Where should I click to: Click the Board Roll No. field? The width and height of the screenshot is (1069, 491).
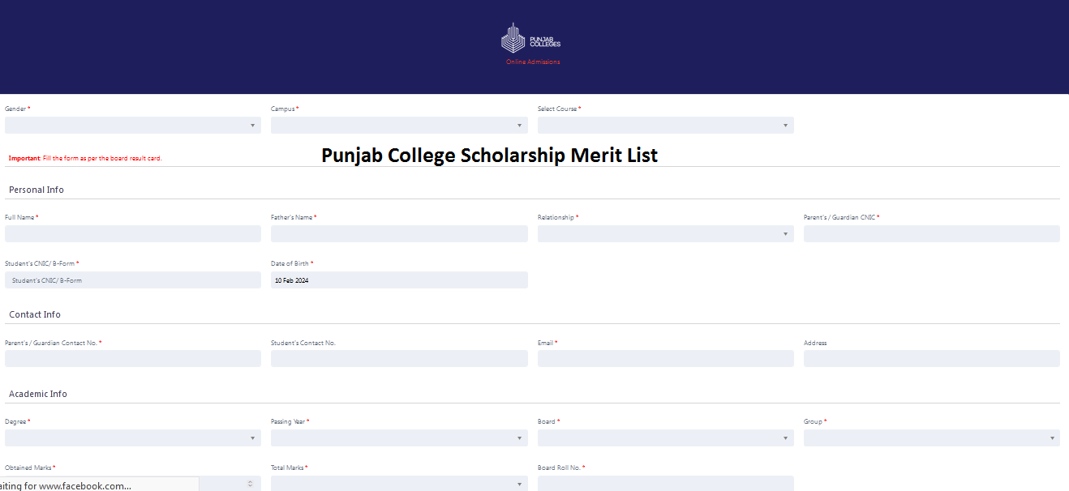click(x=665, y=483)
